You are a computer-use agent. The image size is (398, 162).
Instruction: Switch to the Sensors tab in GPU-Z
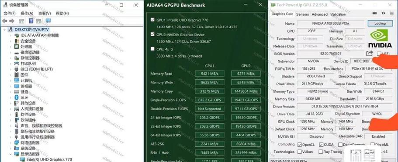(x=303, y=14)
